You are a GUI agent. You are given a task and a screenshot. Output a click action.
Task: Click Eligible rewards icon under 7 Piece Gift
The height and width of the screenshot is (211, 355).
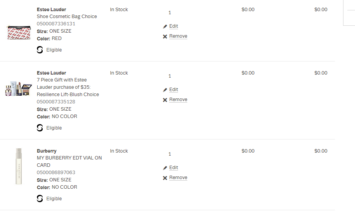point(40,128)
